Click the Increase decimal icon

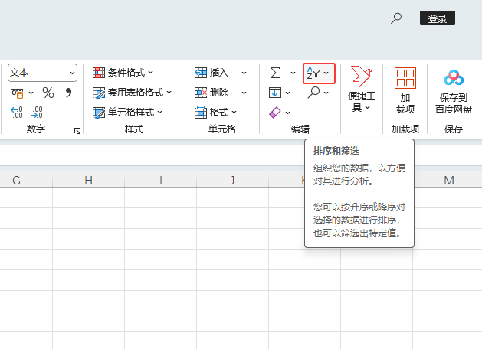click(x=17, y=113)
